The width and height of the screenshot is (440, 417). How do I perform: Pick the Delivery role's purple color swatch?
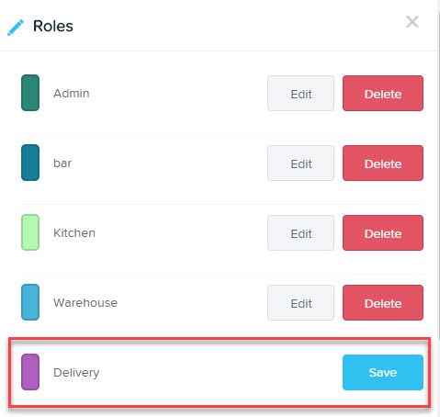pos(30,372)
